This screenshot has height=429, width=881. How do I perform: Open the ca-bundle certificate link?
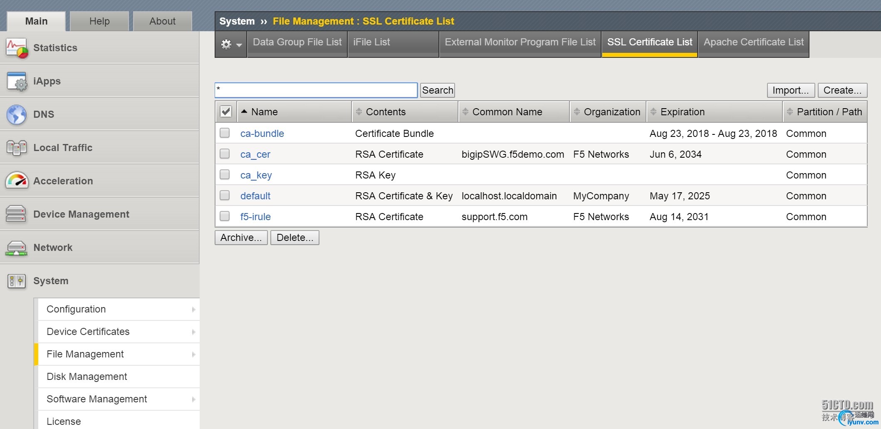tap(262, 134)
